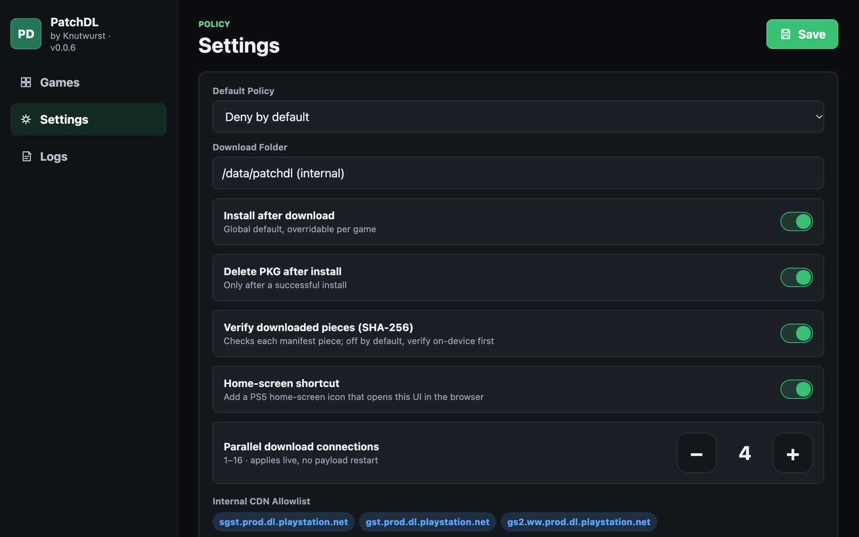Open the Default Policy dropdown
This screenshot has width=859, height=537.
518,117
